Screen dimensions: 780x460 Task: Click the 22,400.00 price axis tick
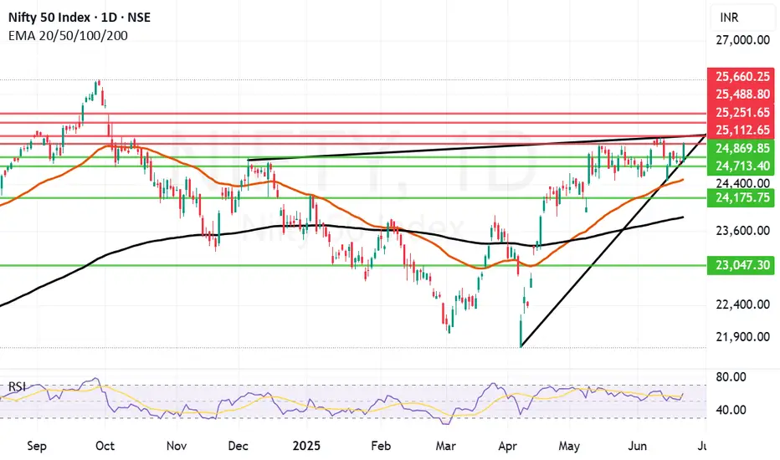742,304
